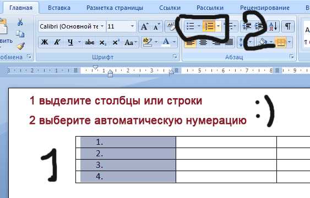Toggle bold (Ж) formatting
310x198 pixels.
(x=45, y=42)
